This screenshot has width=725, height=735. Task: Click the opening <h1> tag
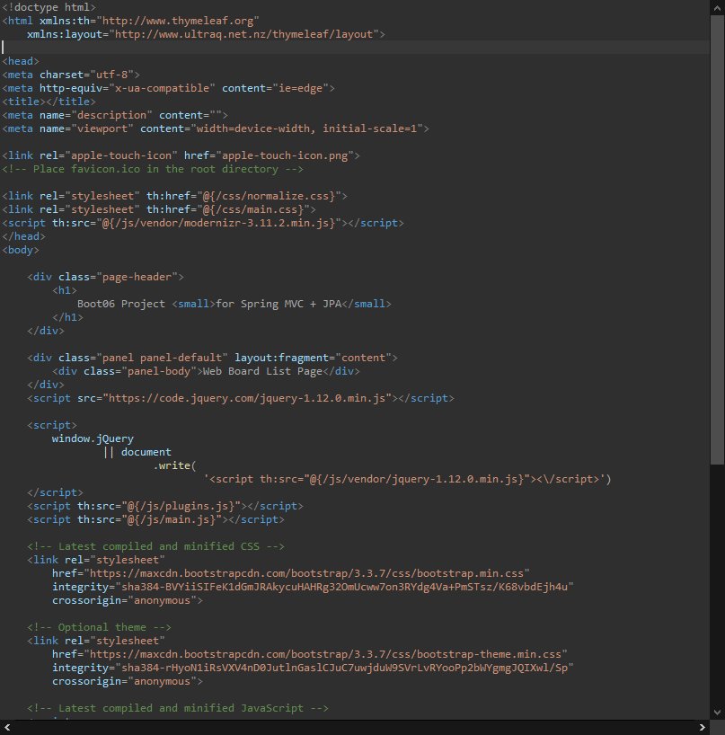point(65,290)
